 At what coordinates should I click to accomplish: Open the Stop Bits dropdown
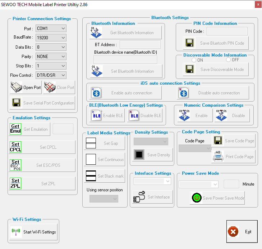pyautogui.click(x=51, y=66)
